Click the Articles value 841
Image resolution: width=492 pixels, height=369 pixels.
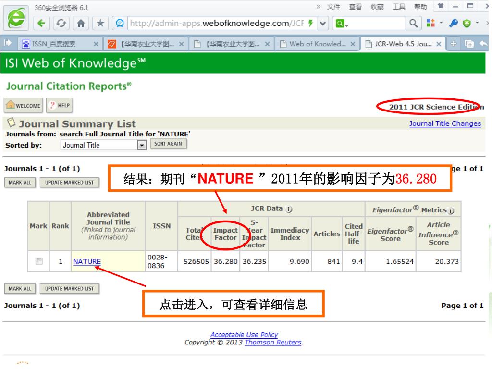click(x=334, y=261)
